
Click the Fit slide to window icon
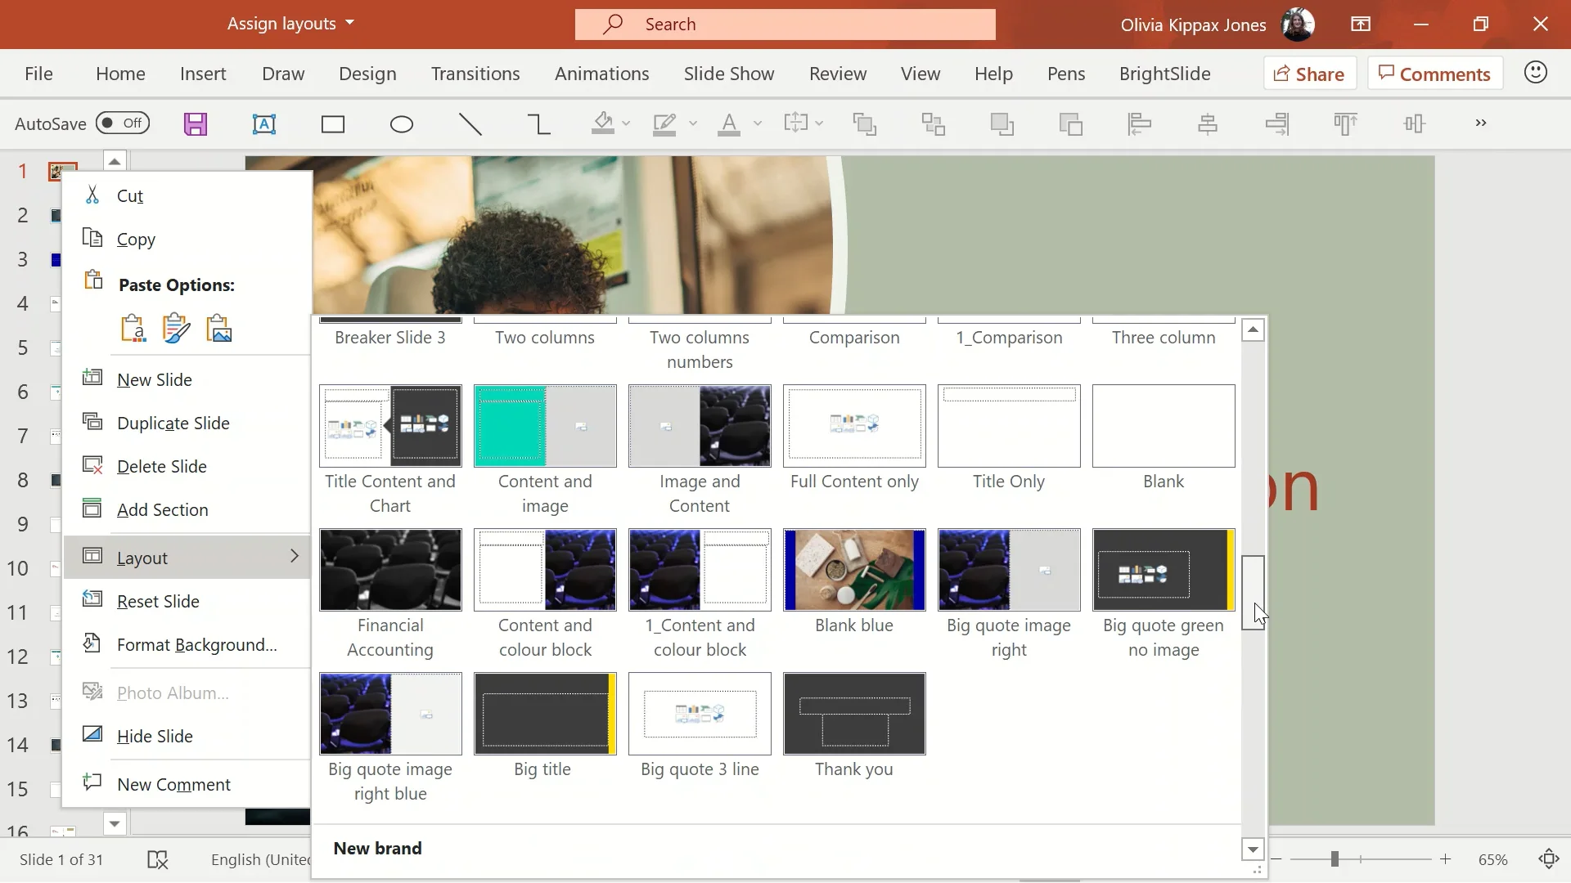(1548, 859)
